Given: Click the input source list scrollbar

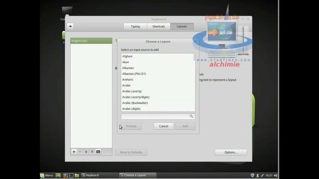Looking at the screenshot, I should click(x=194, y=58).
